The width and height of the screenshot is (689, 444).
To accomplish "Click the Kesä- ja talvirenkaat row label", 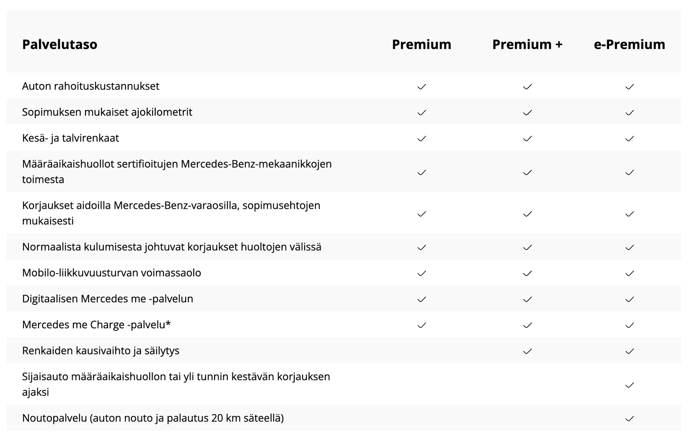I will tap(71, 138).
